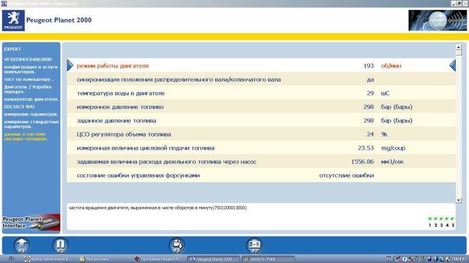The height and width of the screenshot is (263, 469).
Task: Select "тест по компьютеру" in sidebar
Action: (29, 78)
